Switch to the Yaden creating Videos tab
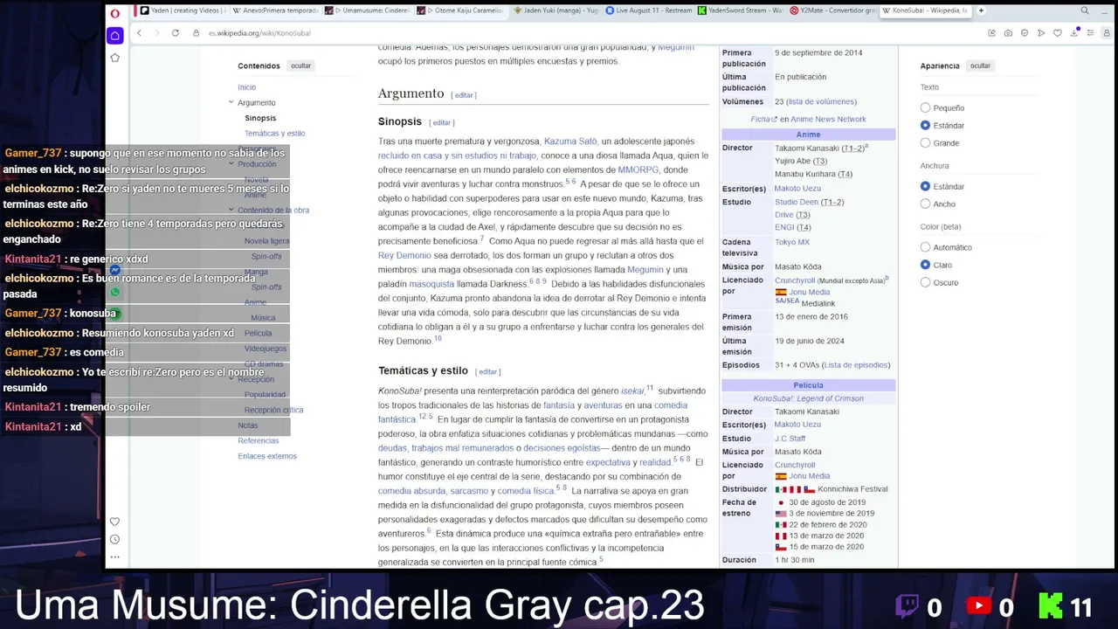Viewport: 1118px width, 629px height. [182, 10]
